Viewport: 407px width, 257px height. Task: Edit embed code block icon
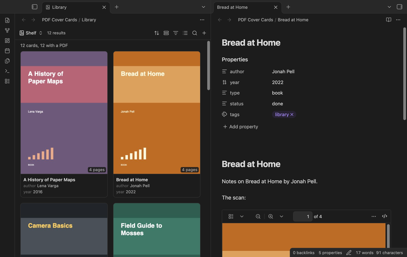click(x=385, y=216)
